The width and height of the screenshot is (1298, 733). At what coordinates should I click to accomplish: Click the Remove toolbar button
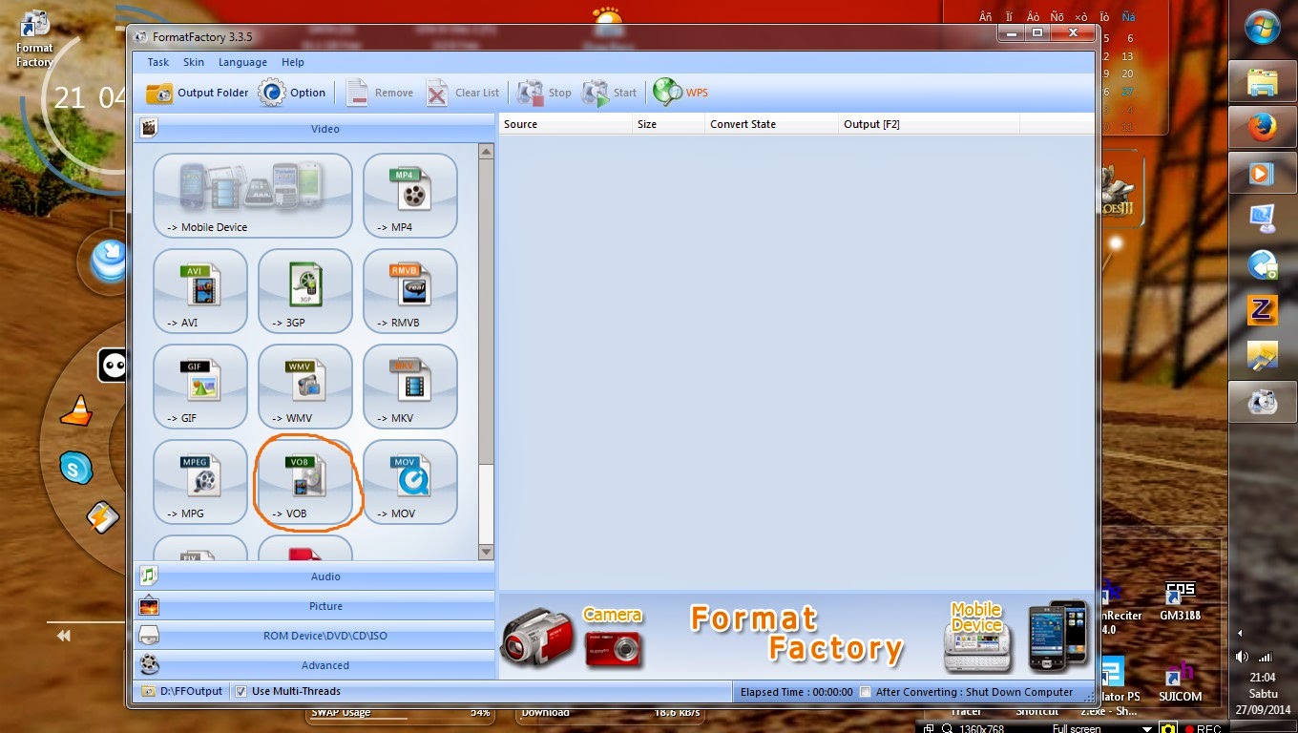tap(379, 93)
